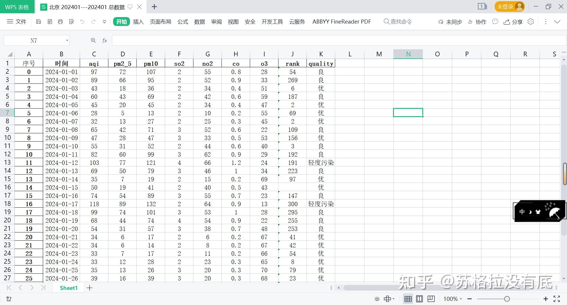Click the Save icon on the quick access toolbar

coord(39,22)
